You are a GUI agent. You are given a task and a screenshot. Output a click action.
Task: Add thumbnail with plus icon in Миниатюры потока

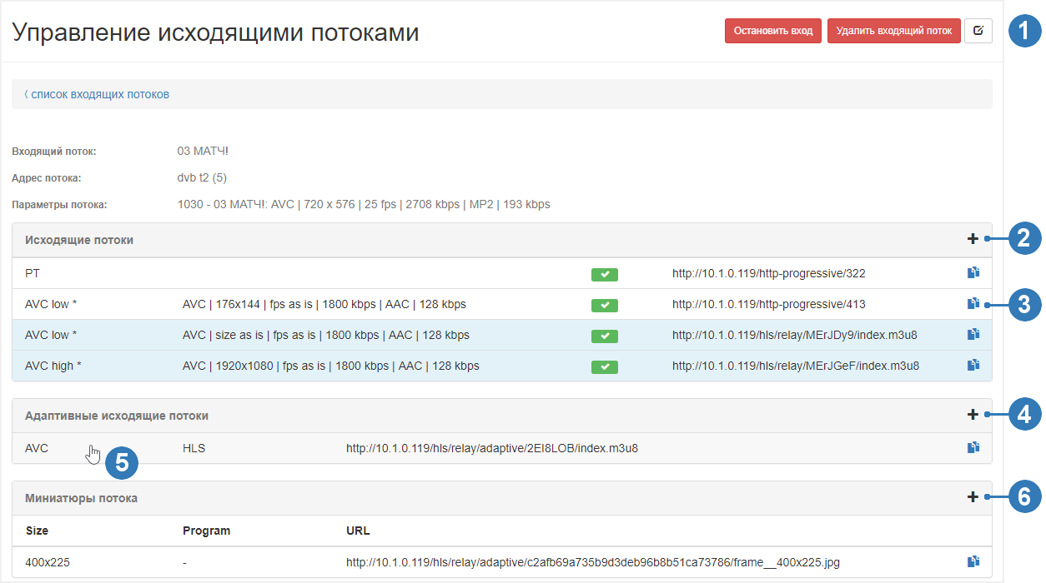(x=973, y=497)
